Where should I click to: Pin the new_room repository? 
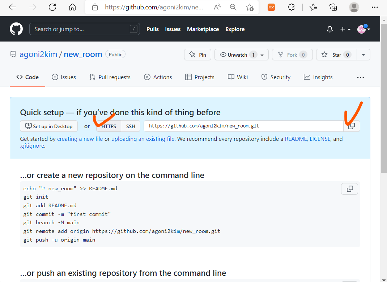(198, 55)
